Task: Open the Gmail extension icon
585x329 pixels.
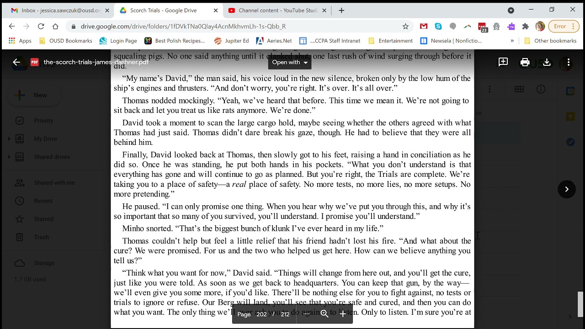Action: click(424, 27)
